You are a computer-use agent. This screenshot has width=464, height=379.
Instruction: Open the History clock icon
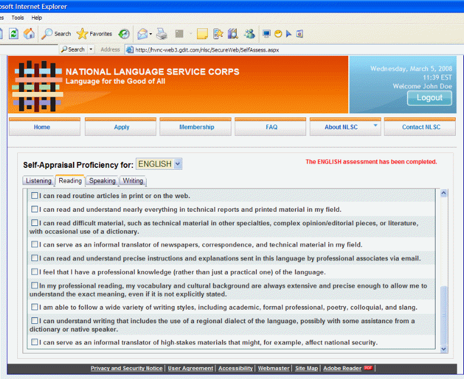(124, 34)
